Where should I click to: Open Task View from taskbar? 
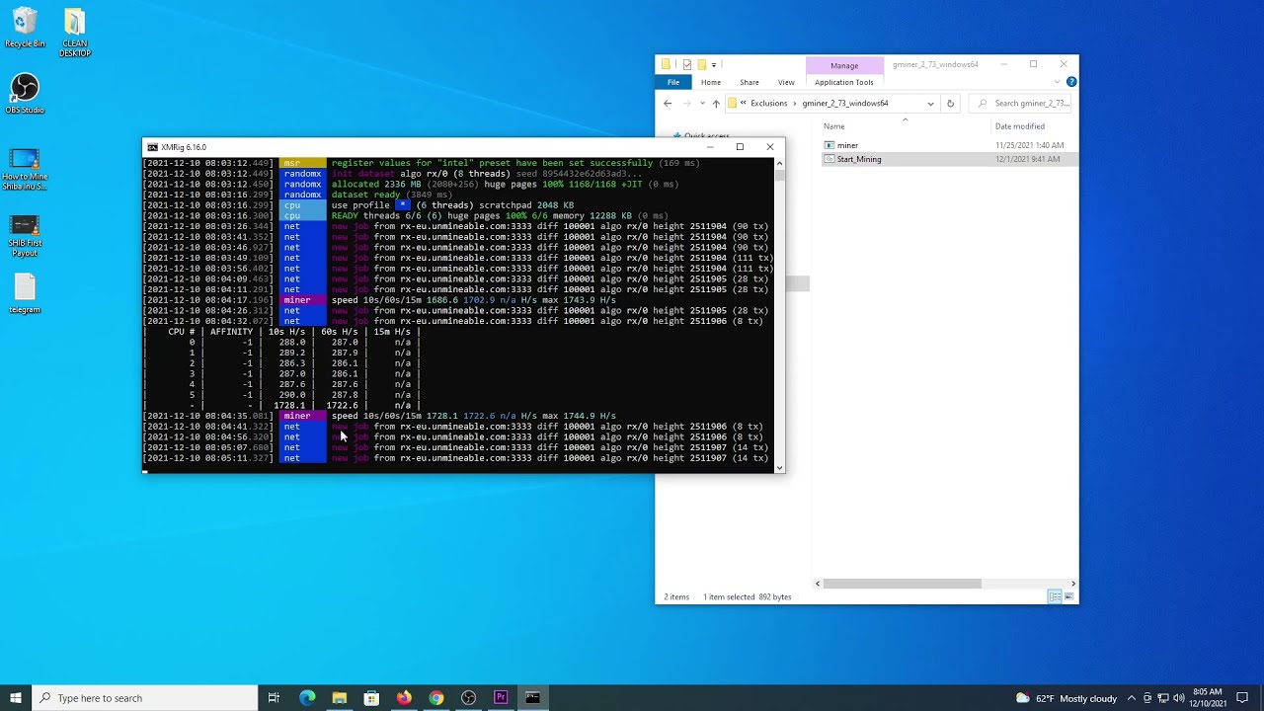point(274,698)
